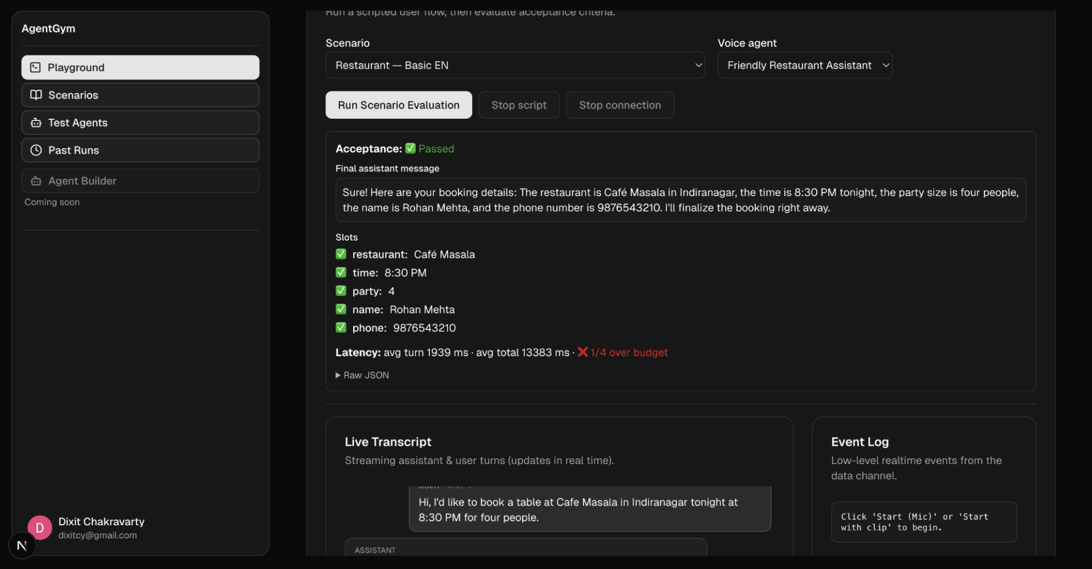Click the pink D user avatar
Viewport: 1092px width, 569px height.
click(x=40, y=528)
